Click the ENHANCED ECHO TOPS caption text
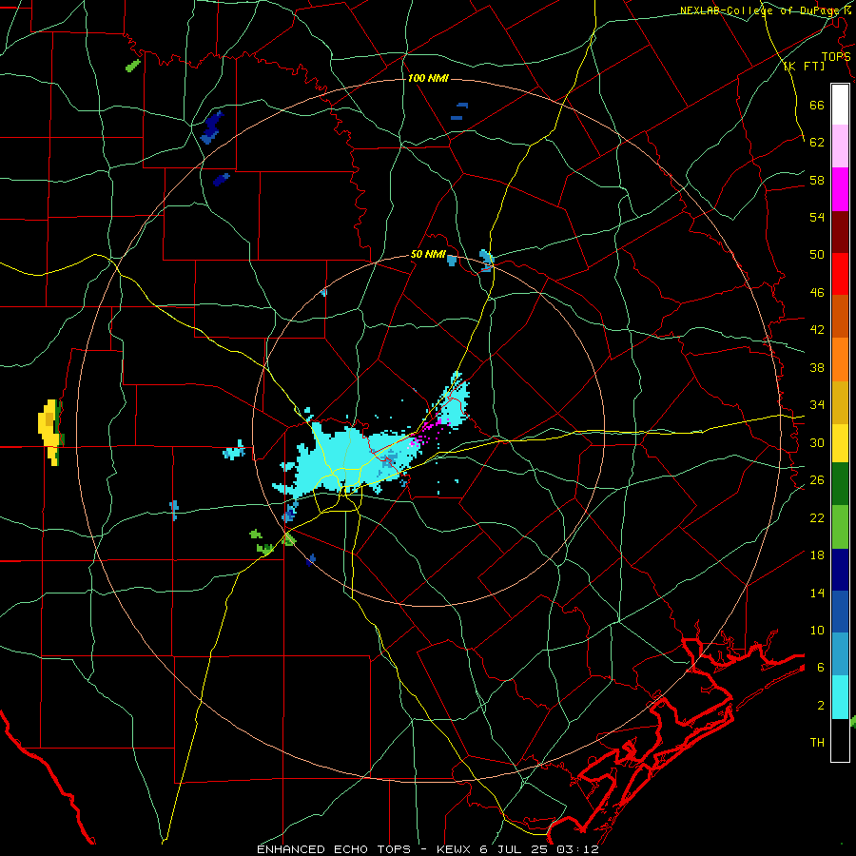856x856 pixels. click(x=334, y=849)
